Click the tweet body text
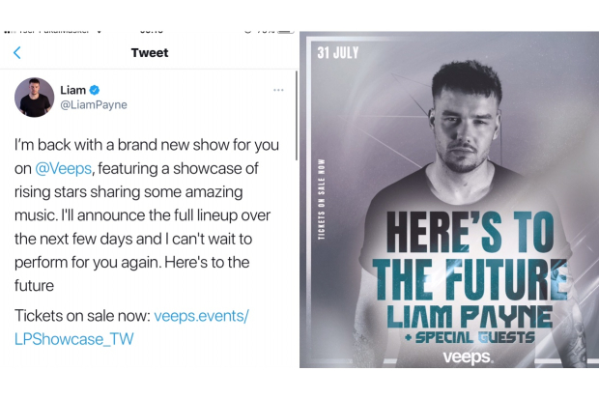The width and height of the screenshot is (599, 399). tap(145, 214)
